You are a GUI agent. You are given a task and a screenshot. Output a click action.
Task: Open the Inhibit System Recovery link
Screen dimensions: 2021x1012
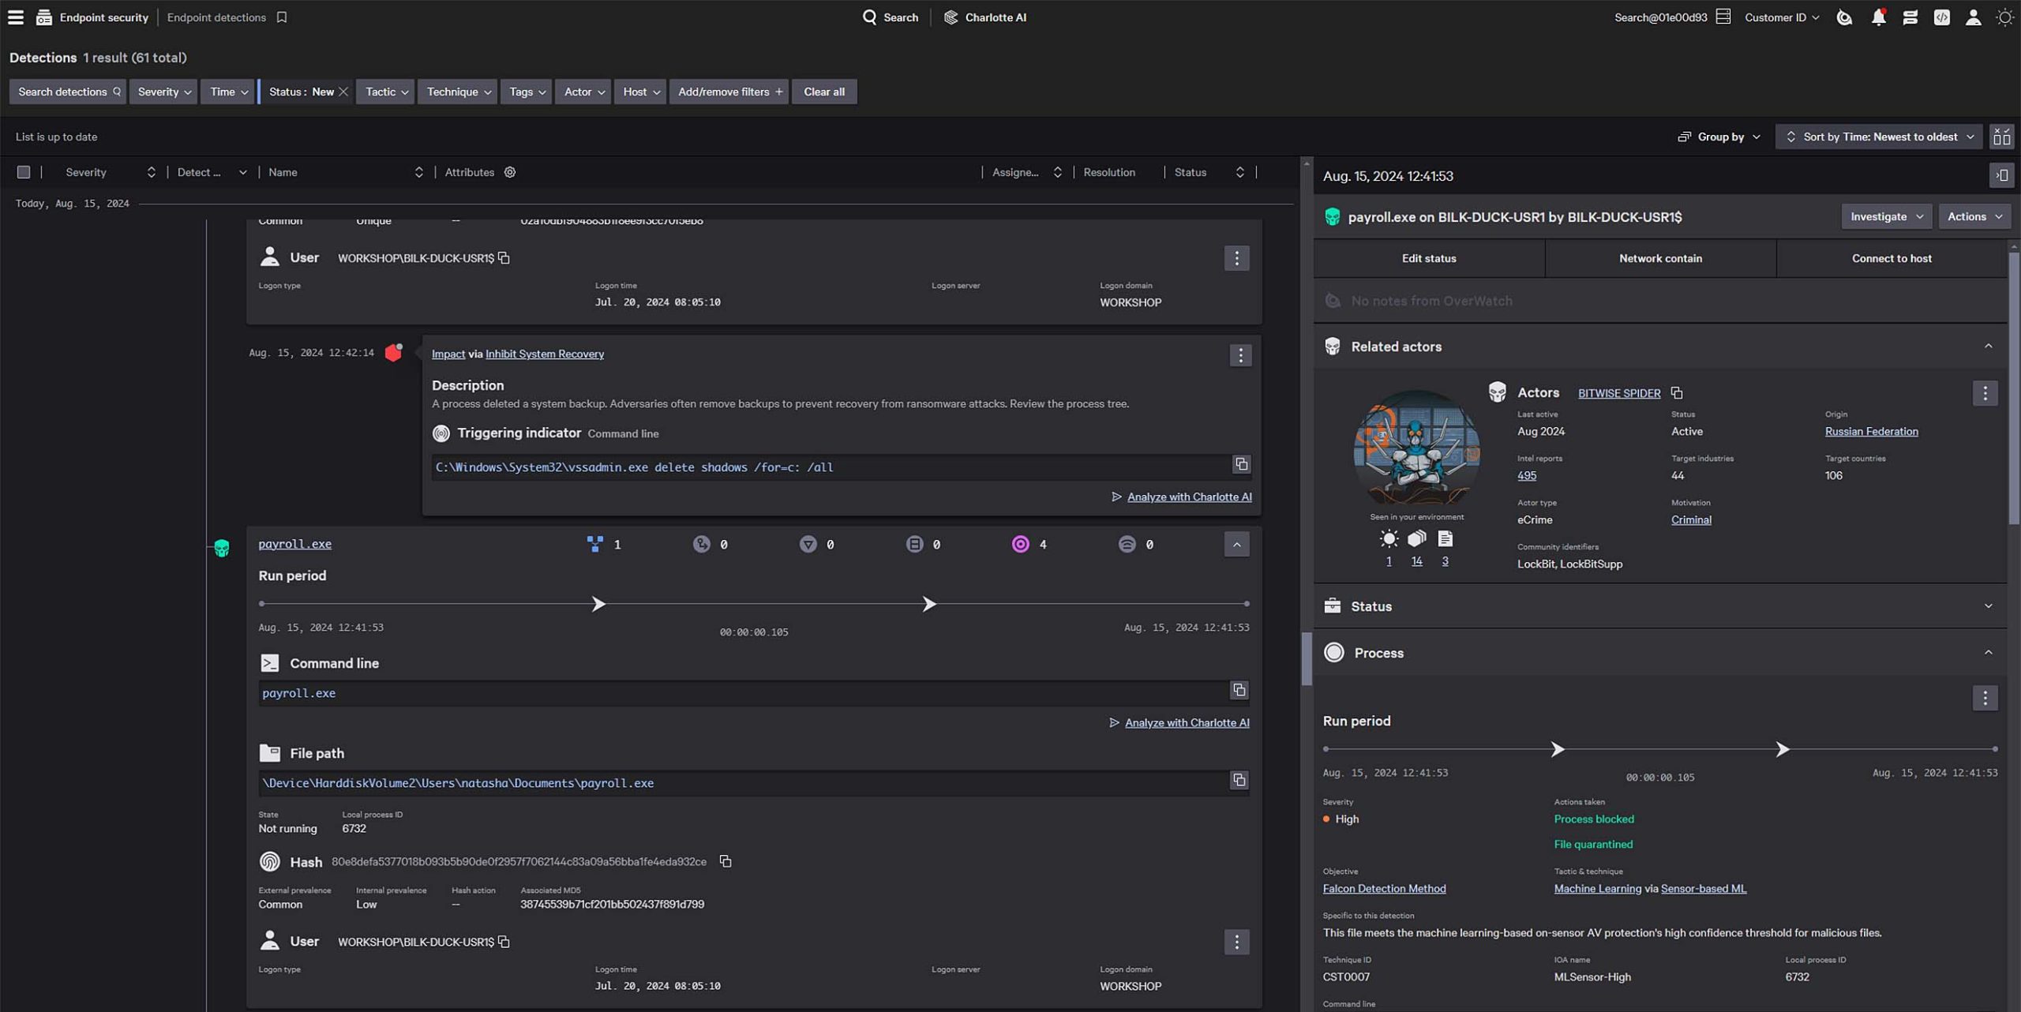(544, 354)
